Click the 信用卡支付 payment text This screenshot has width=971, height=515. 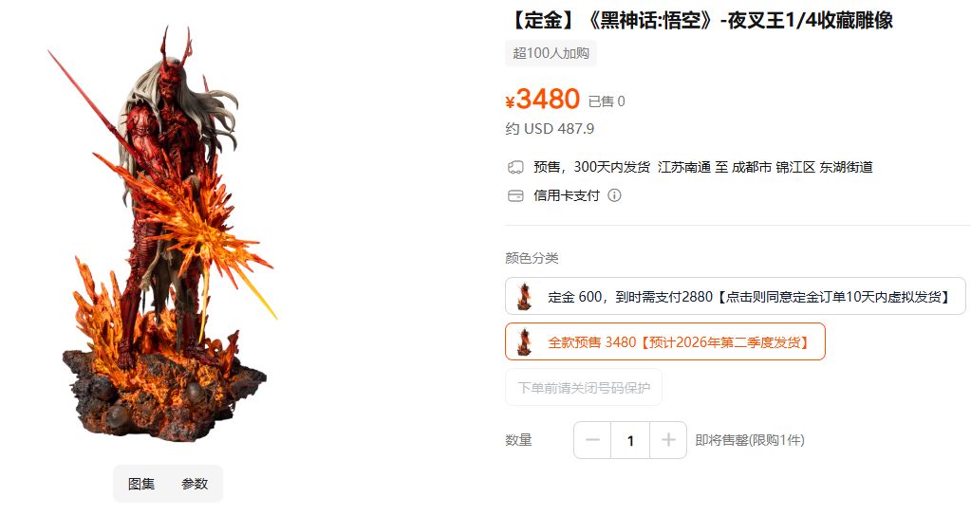(x=567, y=195)
